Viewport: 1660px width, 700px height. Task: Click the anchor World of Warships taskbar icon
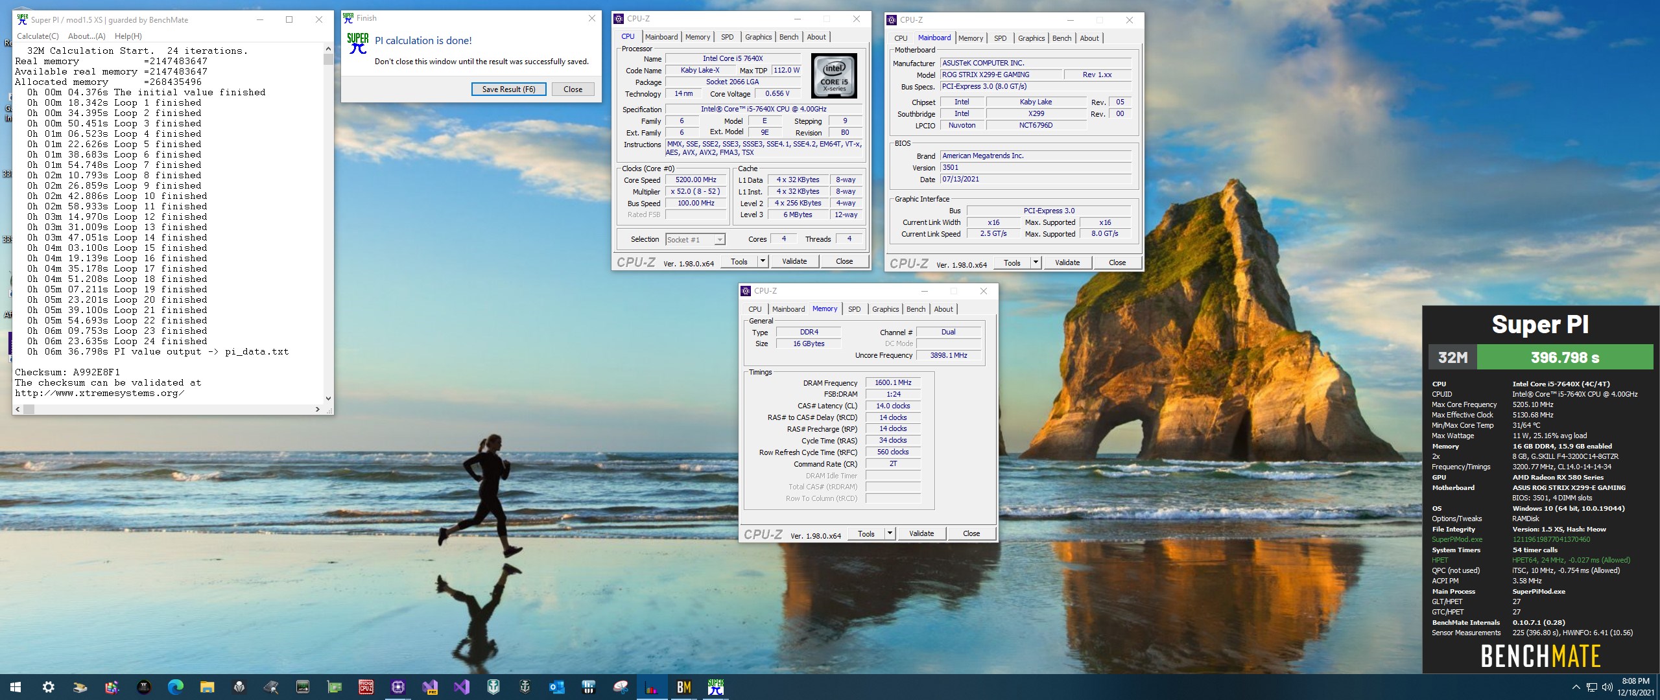click(x=525, y=687)
